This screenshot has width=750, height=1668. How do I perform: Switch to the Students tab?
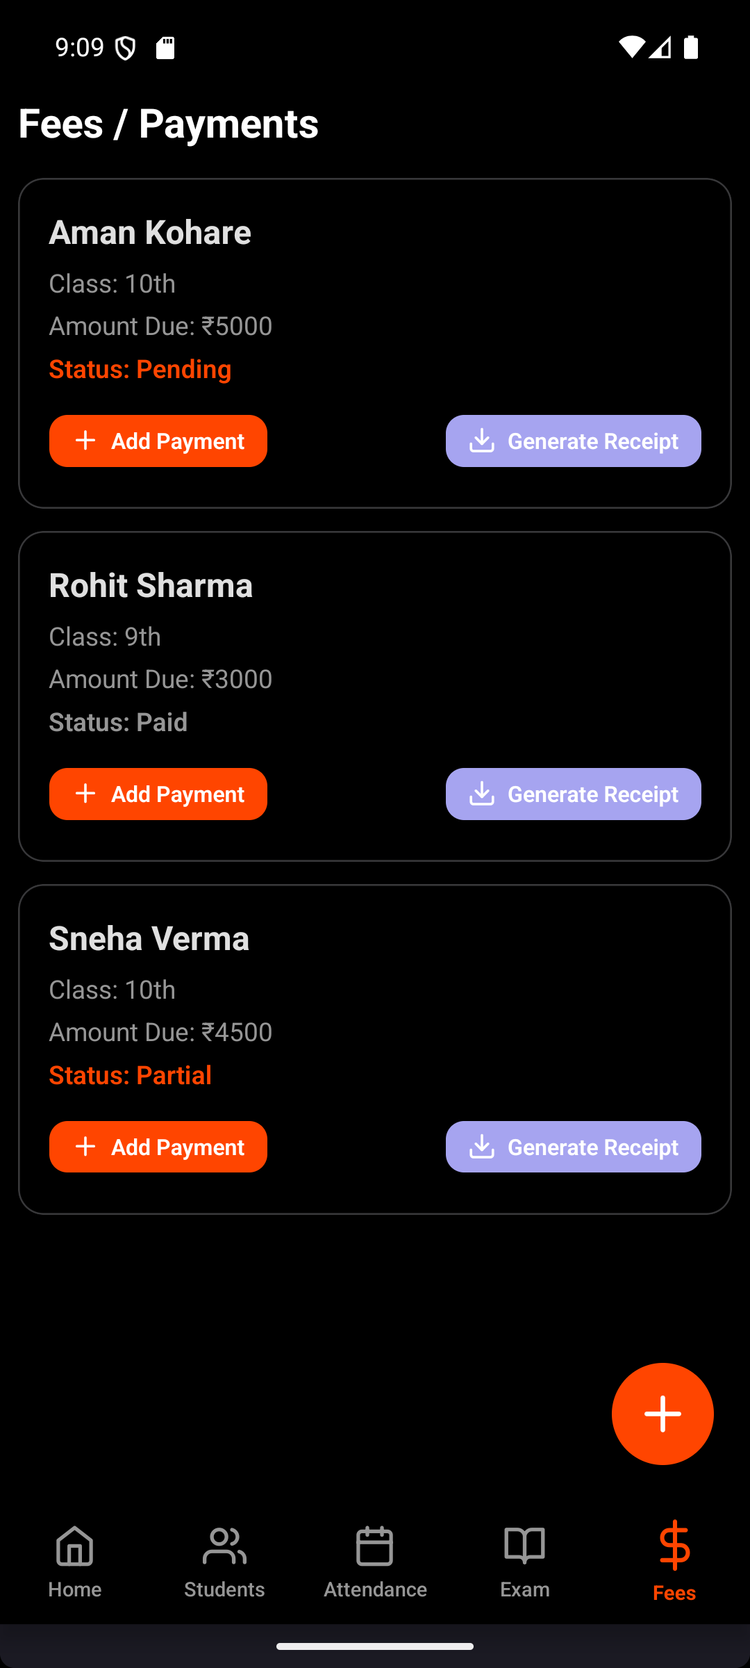pos(224,1560)
